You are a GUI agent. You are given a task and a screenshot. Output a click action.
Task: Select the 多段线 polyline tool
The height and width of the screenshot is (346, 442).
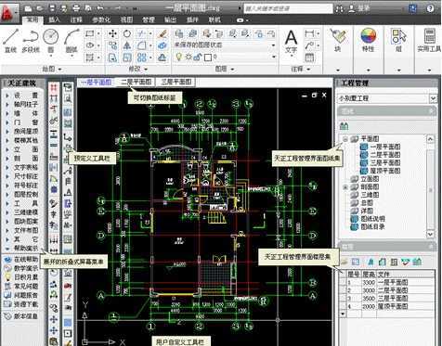[31, 40]
